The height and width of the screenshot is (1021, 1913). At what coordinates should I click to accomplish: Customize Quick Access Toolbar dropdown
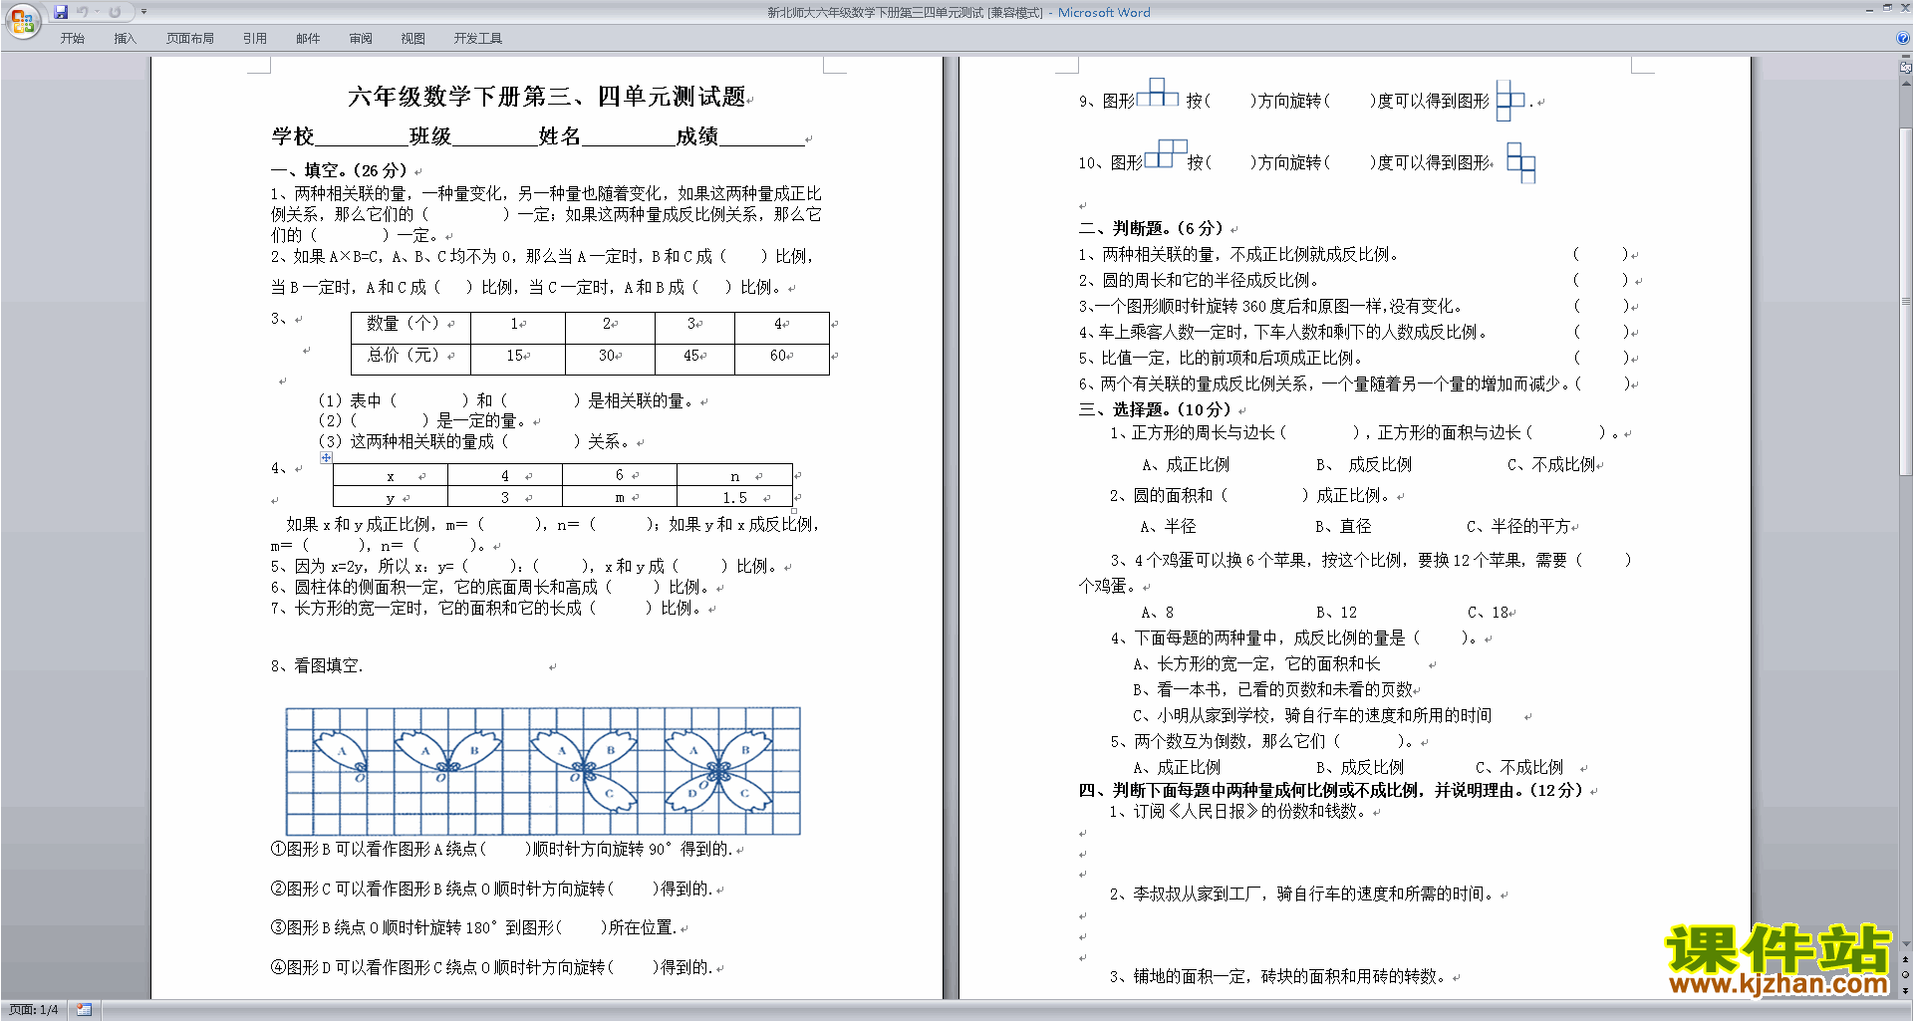(143, 12)
